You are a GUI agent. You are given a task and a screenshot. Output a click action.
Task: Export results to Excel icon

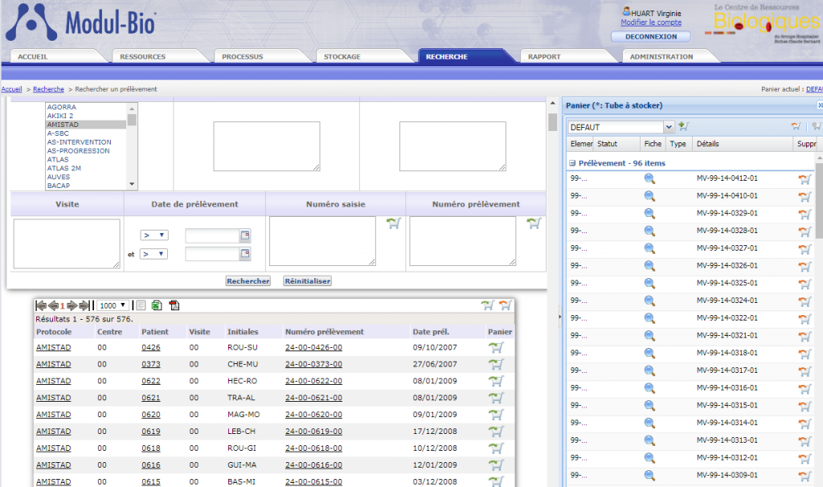point(158,305)
